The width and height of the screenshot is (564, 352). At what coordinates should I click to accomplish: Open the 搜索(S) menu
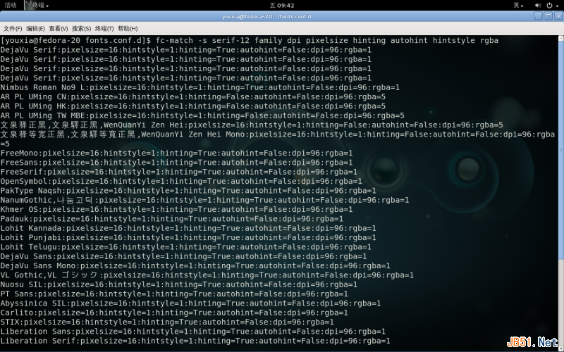(x=81, y=28)
